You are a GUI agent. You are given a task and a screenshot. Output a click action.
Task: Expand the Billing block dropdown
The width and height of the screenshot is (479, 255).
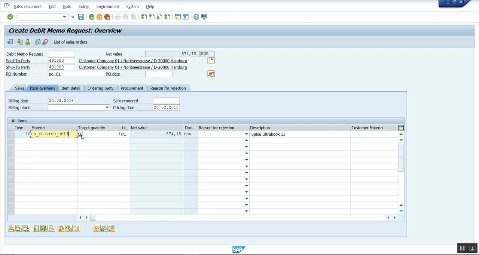coord(107,108)
